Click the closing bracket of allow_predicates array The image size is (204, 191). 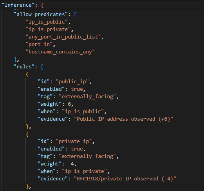15,59
